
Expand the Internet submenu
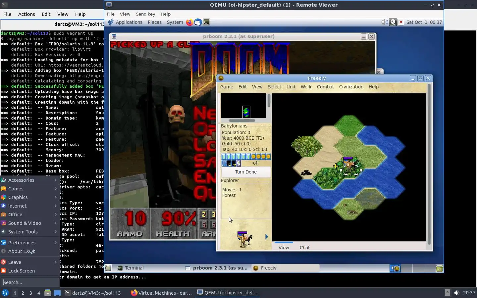coord(29,206)
